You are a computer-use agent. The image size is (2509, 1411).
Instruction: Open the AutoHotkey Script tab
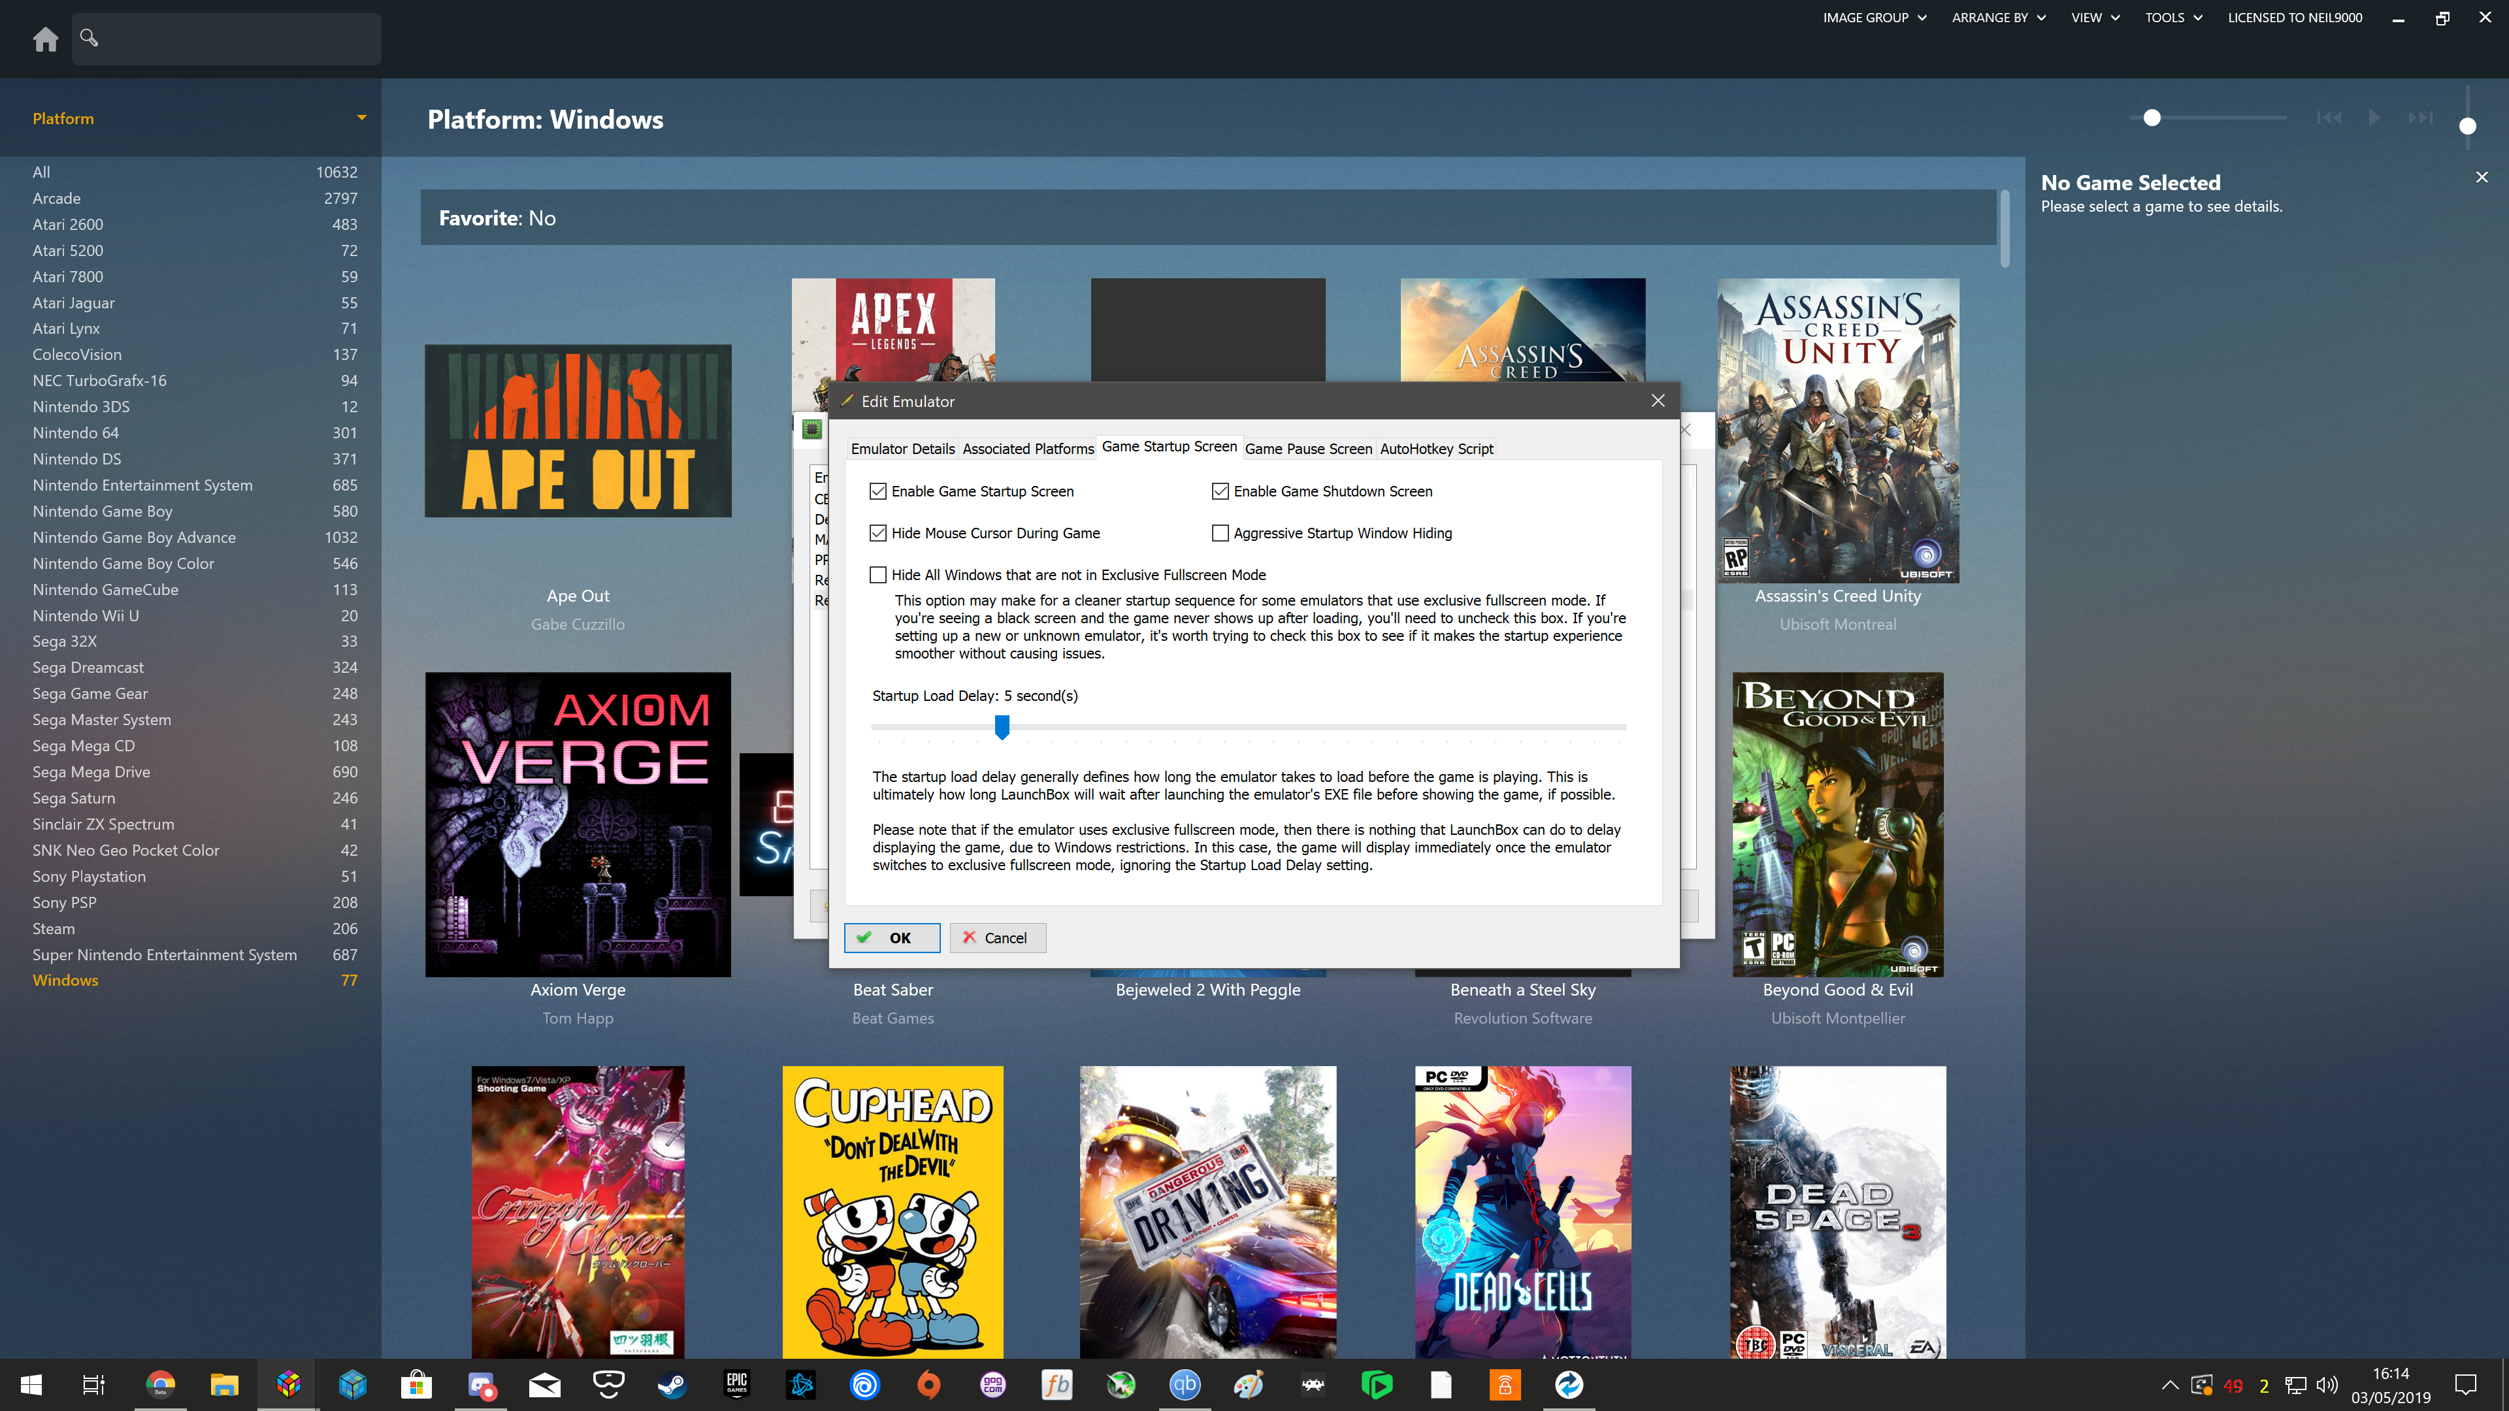[1435, 449]
